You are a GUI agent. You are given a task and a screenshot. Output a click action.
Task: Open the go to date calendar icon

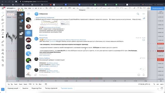46,84
